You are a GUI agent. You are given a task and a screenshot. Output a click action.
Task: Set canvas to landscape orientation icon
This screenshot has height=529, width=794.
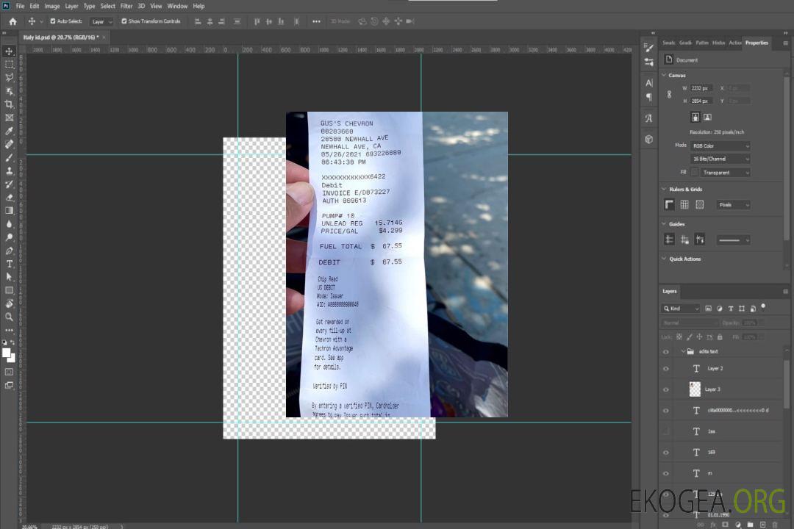pos(707,117)
